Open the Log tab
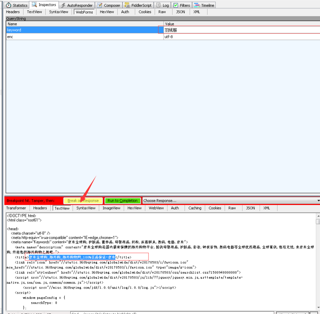Screen dimensions: 320x314 (x=162, y=5)
